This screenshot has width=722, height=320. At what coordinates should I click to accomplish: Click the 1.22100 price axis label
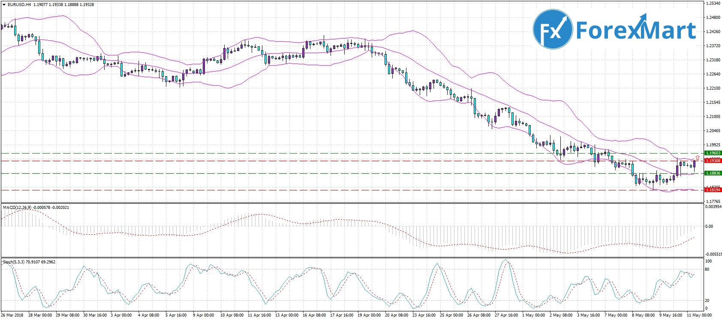coord(713,88)
